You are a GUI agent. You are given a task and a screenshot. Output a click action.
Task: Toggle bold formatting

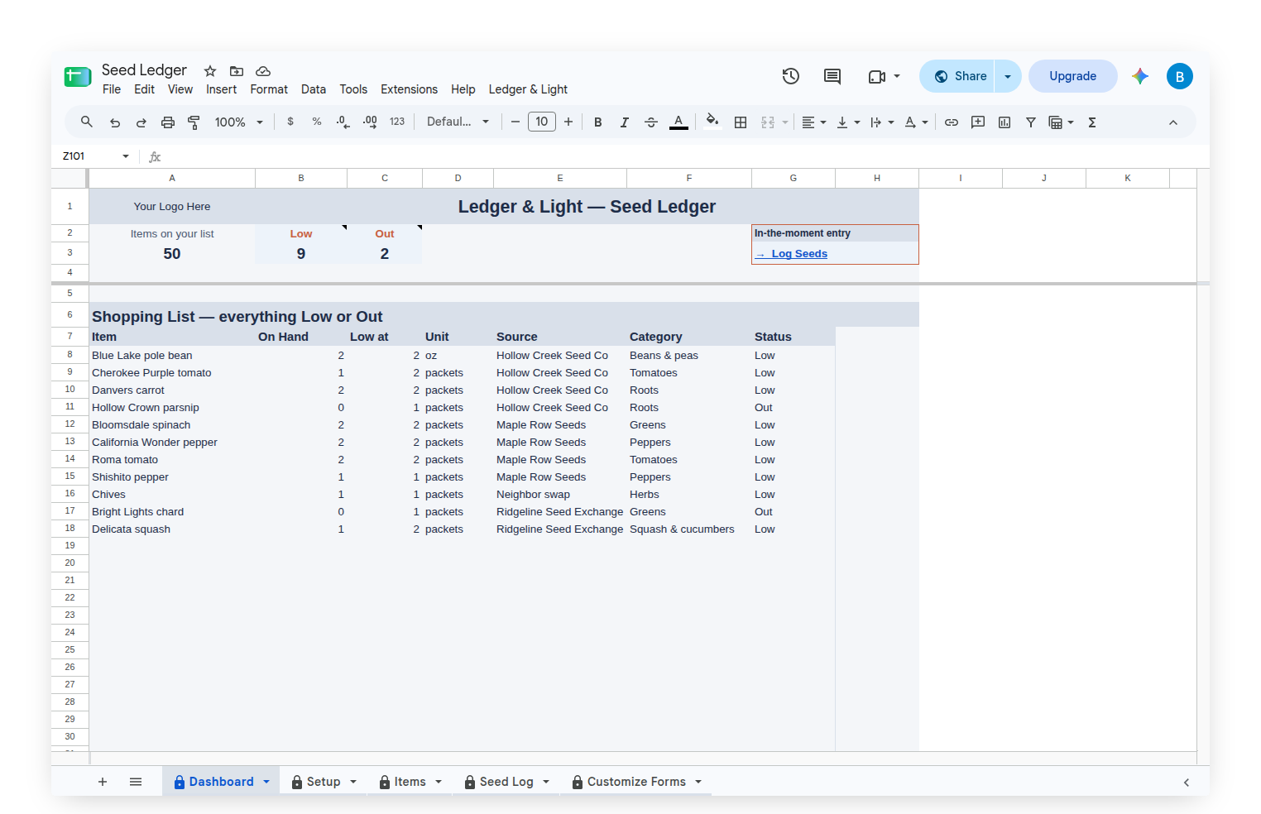pyautogui.click(x=598, y=122)
